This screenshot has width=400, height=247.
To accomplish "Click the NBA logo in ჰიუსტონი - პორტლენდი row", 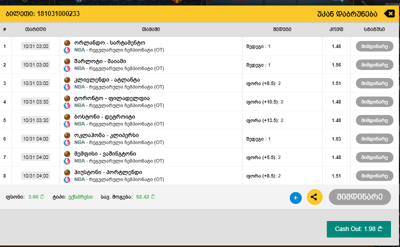I will 67,179.
